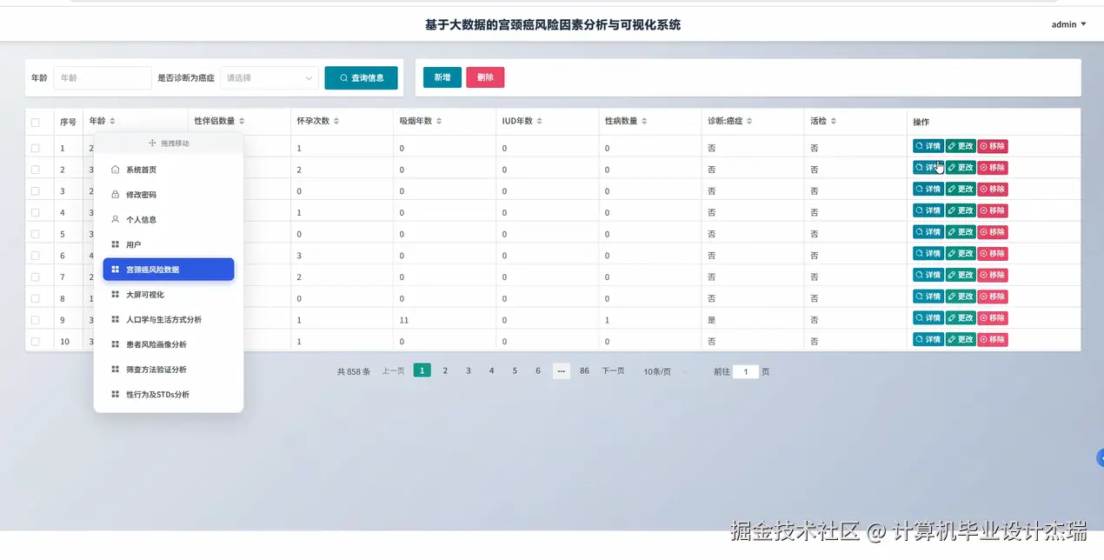The image size is (1104, 560).
Task: Click 更改 button in row 6
Action: pyautogui.click(x=961, y=254)
